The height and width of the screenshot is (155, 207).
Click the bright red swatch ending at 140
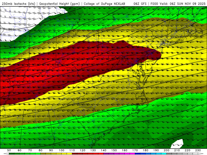pos(101,154)
